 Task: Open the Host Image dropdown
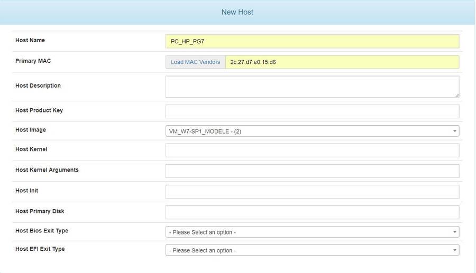pyautogui.click(x=312, y=131)
